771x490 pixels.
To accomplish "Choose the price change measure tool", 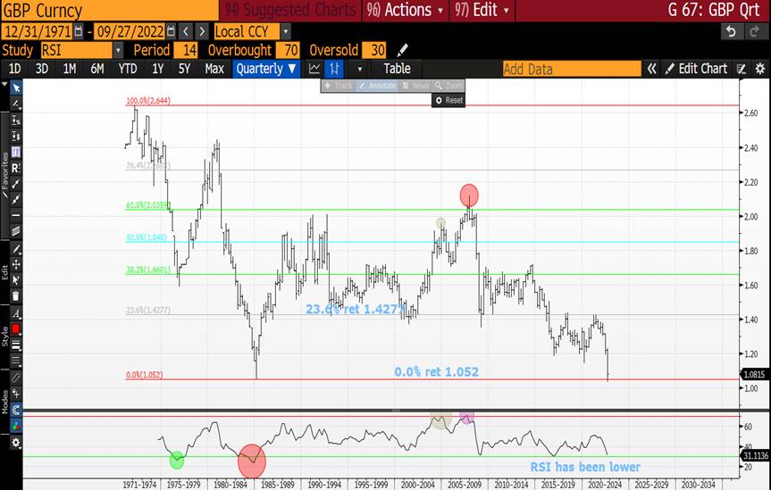I will click(16, 136).
